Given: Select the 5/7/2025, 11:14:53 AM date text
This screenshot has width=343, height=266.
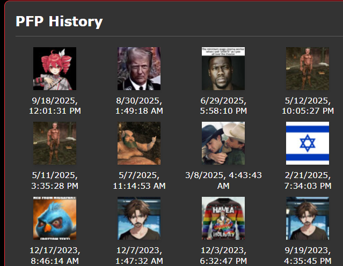Looking at the screenshot, I should tap(139, 181).
